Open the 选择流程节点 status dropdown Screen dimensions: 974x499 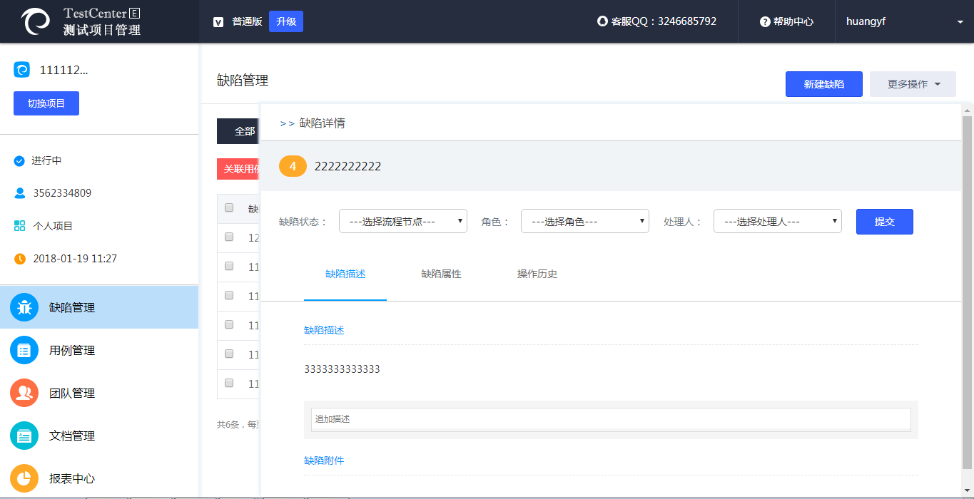coord(403,222)
